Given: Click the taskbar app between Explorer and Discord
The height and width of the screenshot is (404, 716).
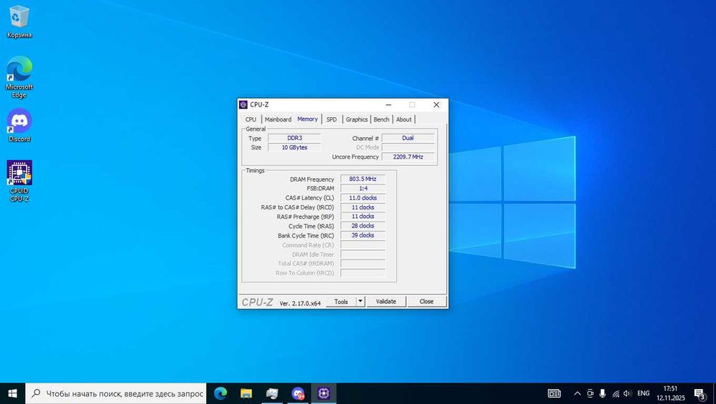Looking at the screenshot, I should [272, 393].
